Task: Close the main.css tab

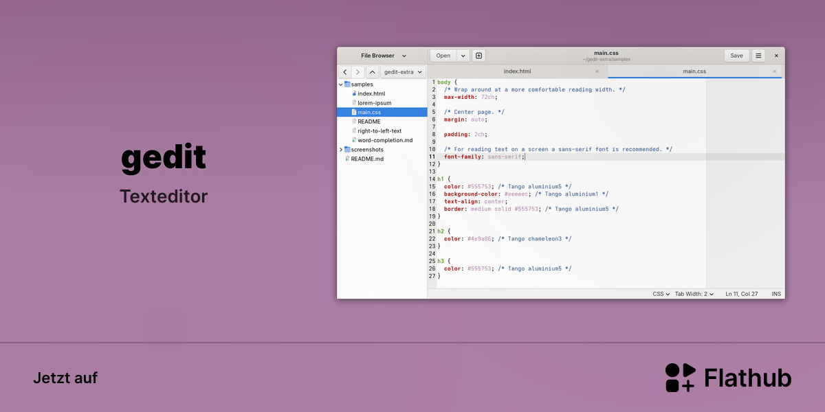Action: (x=774, y=71)
